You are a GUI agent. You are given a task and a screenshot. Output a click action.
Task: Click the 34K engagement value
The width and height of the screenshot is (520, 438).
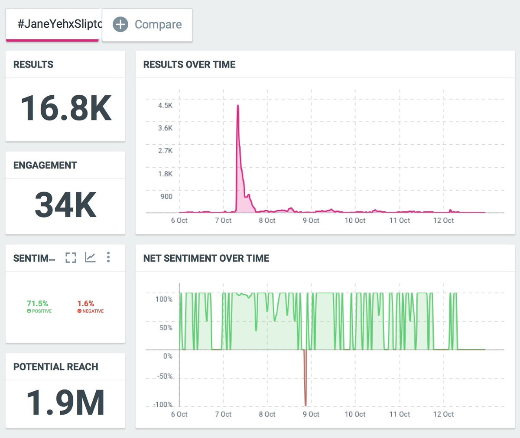pos(65,205)
